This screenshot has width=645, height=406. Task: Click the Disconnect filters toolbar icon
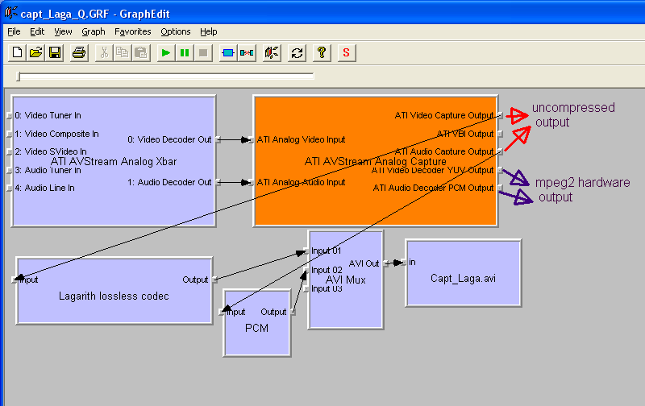tap(247, 53)
